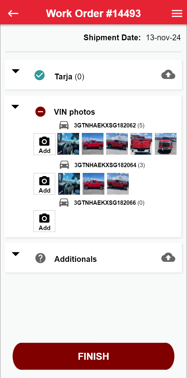Click the help icon beside Additionals
Viewport: 187px width, 378px height.
(x=41, y=258)
